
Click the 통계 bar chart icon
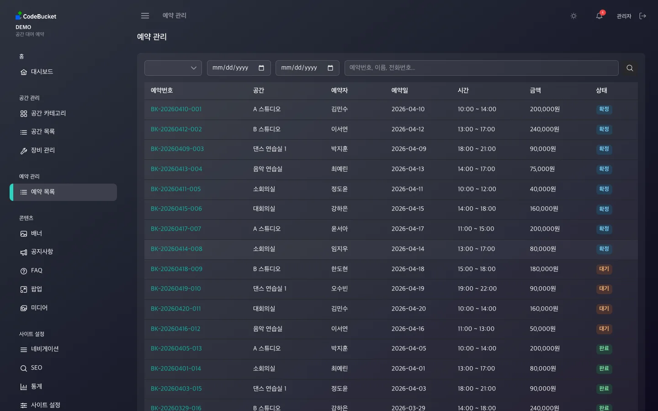23,387
